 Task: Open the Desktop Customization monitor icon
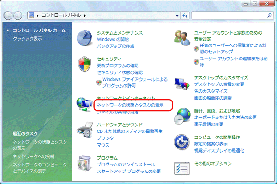point(182,84)
